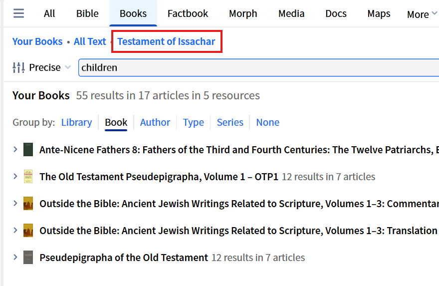Click the Pseudepigrapha of the Old Testament cover
The height and width of the screenshot is (286, 439).
point(28,258)
